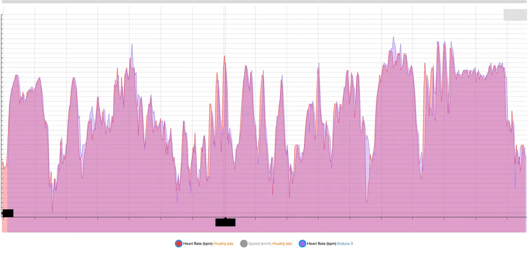Click the gray box in chart's top-right corner
This screenshot has width=530, height=264.
[515, 15]
